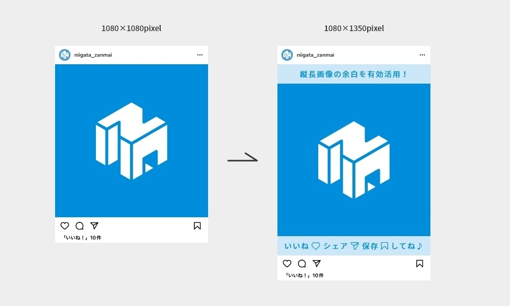Click niigata_zanmai profile avatar on the tall post
The width and height of the screenshot is (510, 306).
tap(287, 55)
